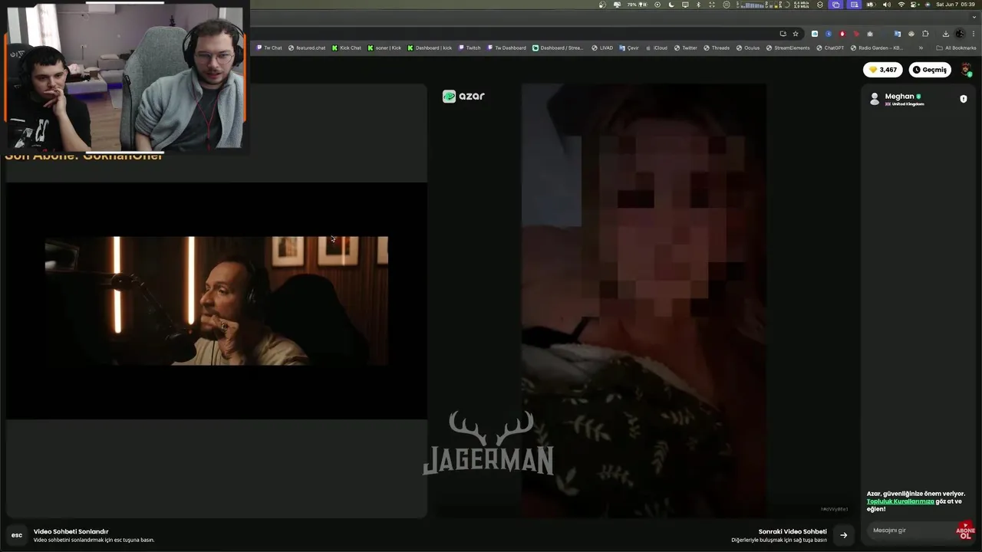Open the iCloud bookmark
982x552 pixels.
click(x=656, y=48)
